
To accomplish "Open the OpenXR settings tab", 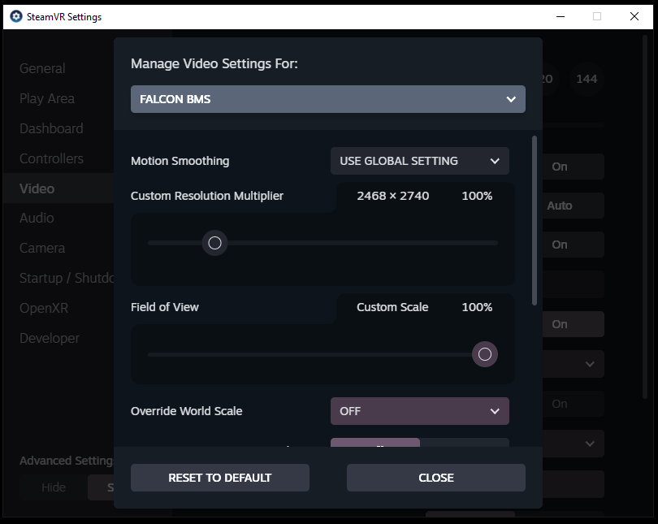I will coord(44,308).
